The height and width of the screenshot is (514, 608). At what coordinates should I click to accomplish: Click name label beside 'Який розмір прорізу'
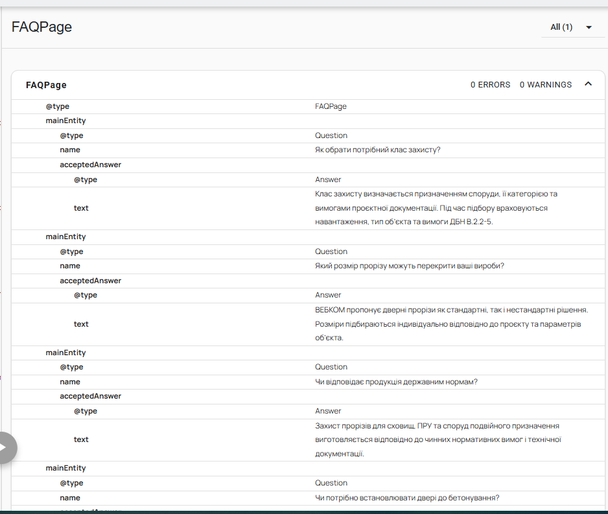point(70,266)
